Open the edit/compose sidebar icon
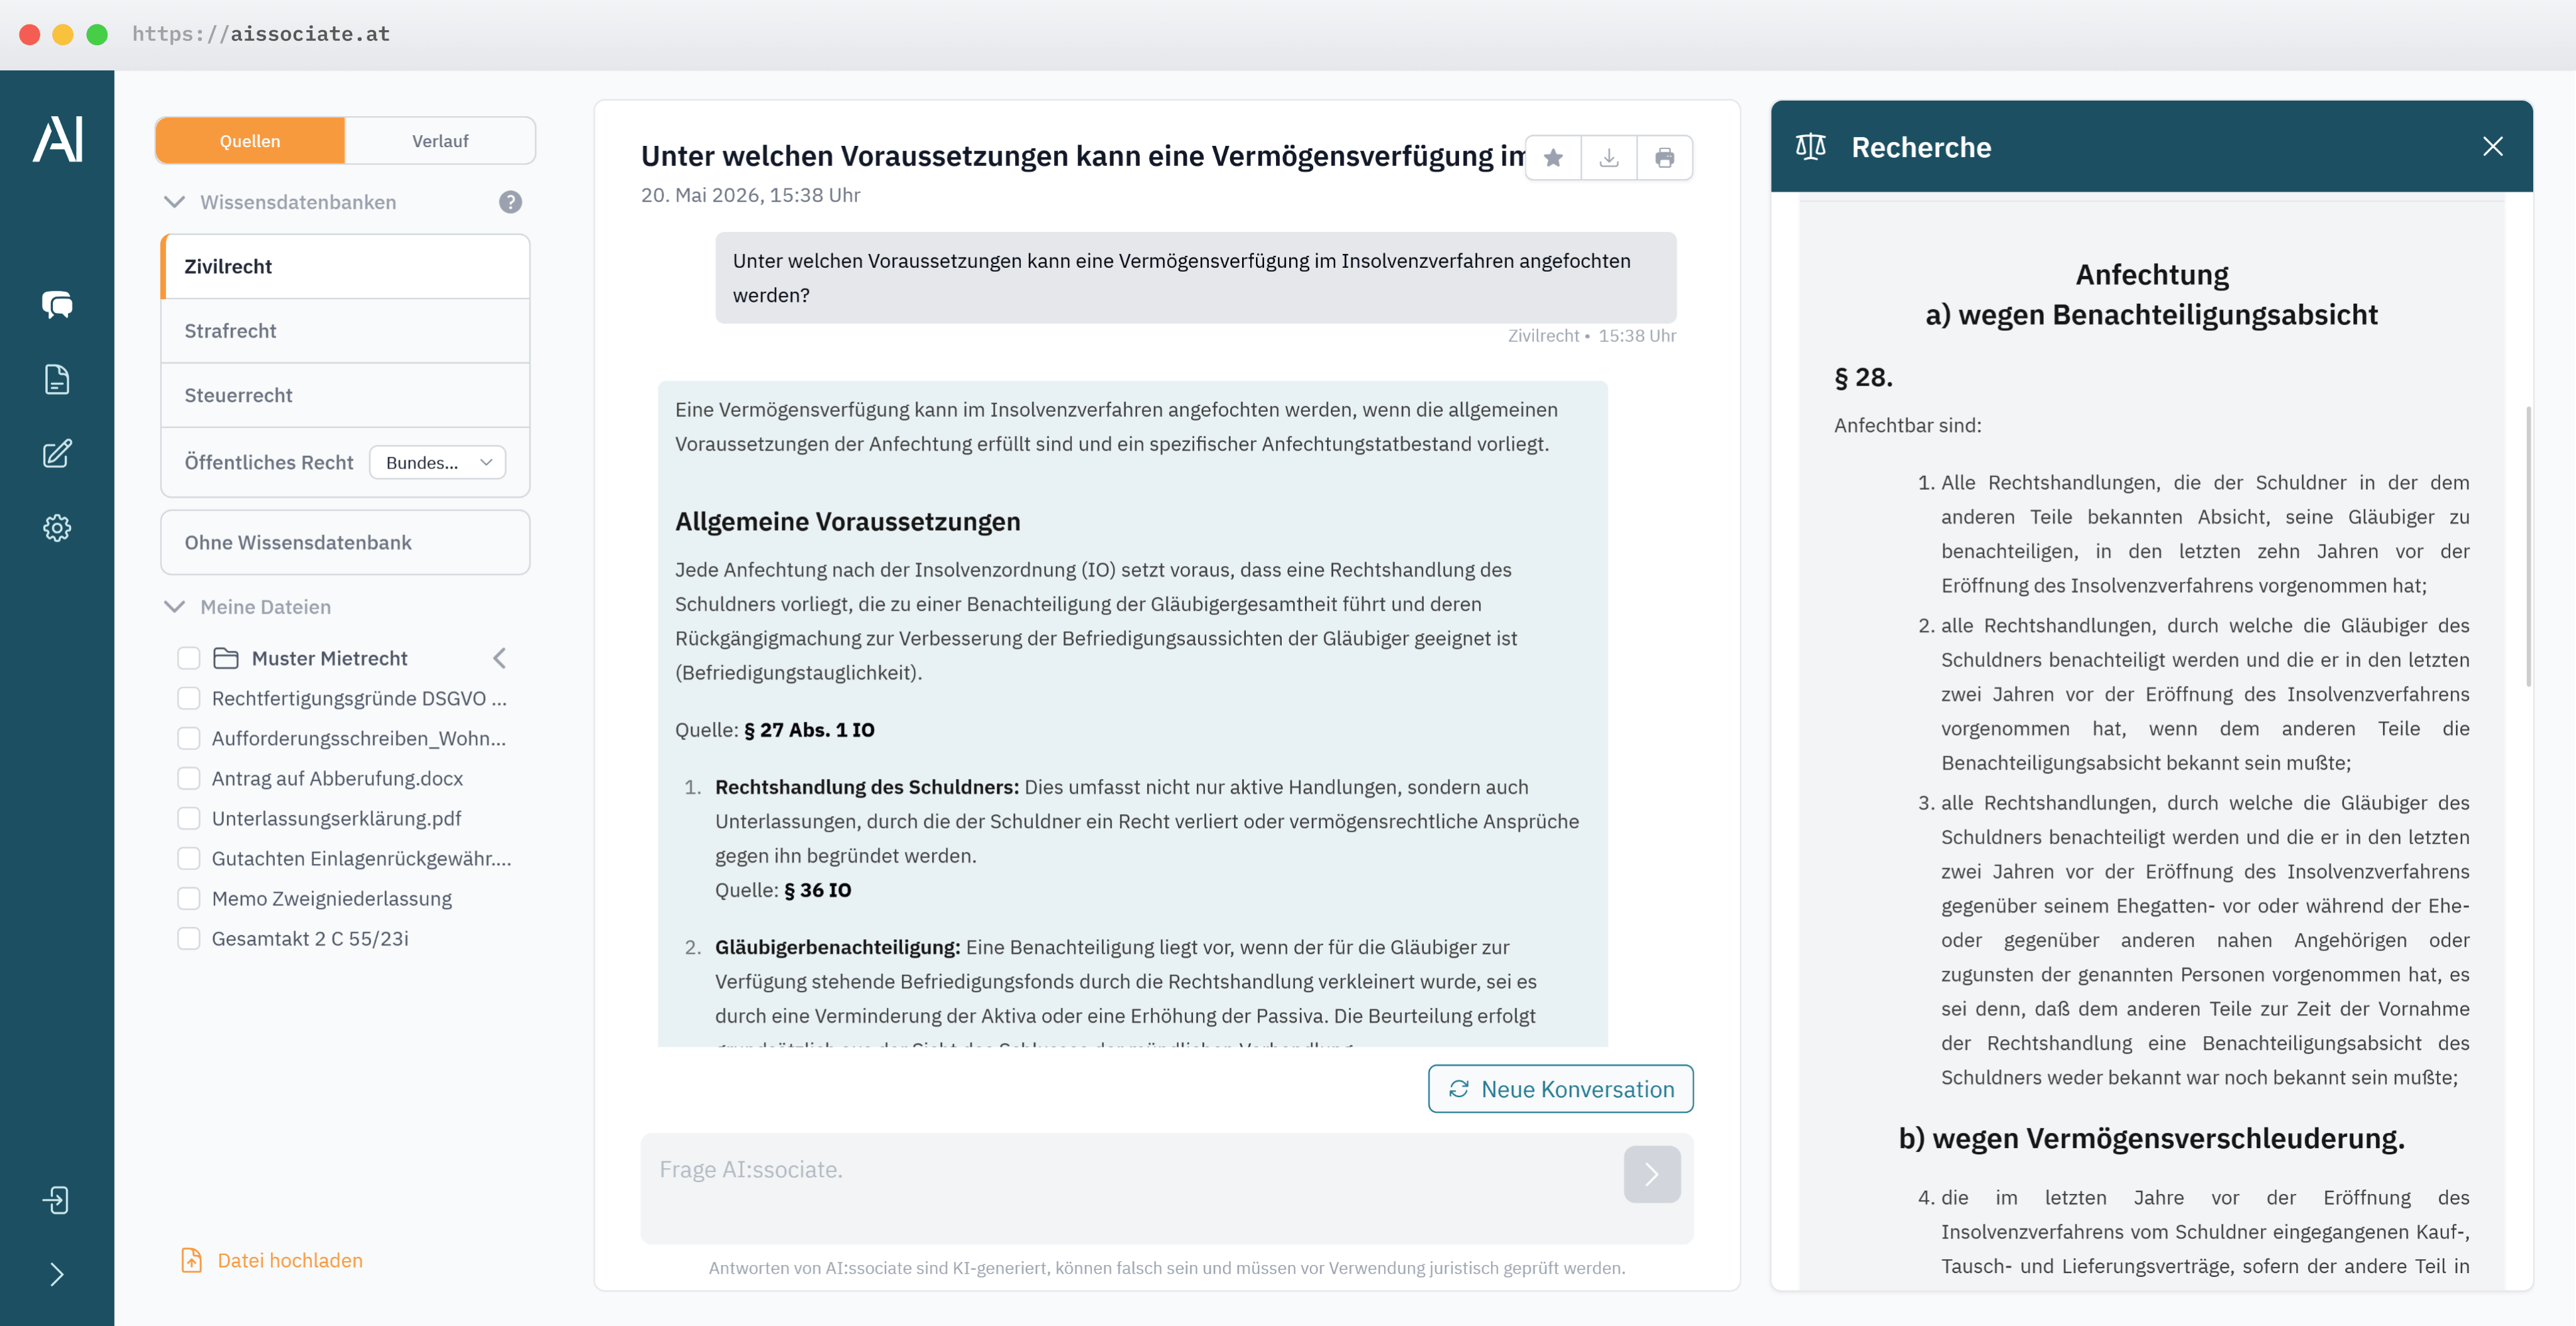 click(x=57, y=453)
